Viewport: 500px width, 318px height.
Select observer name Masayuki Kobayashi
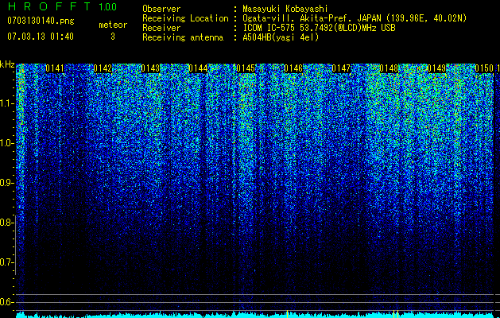pyautogui.click(x=285, y=9)
